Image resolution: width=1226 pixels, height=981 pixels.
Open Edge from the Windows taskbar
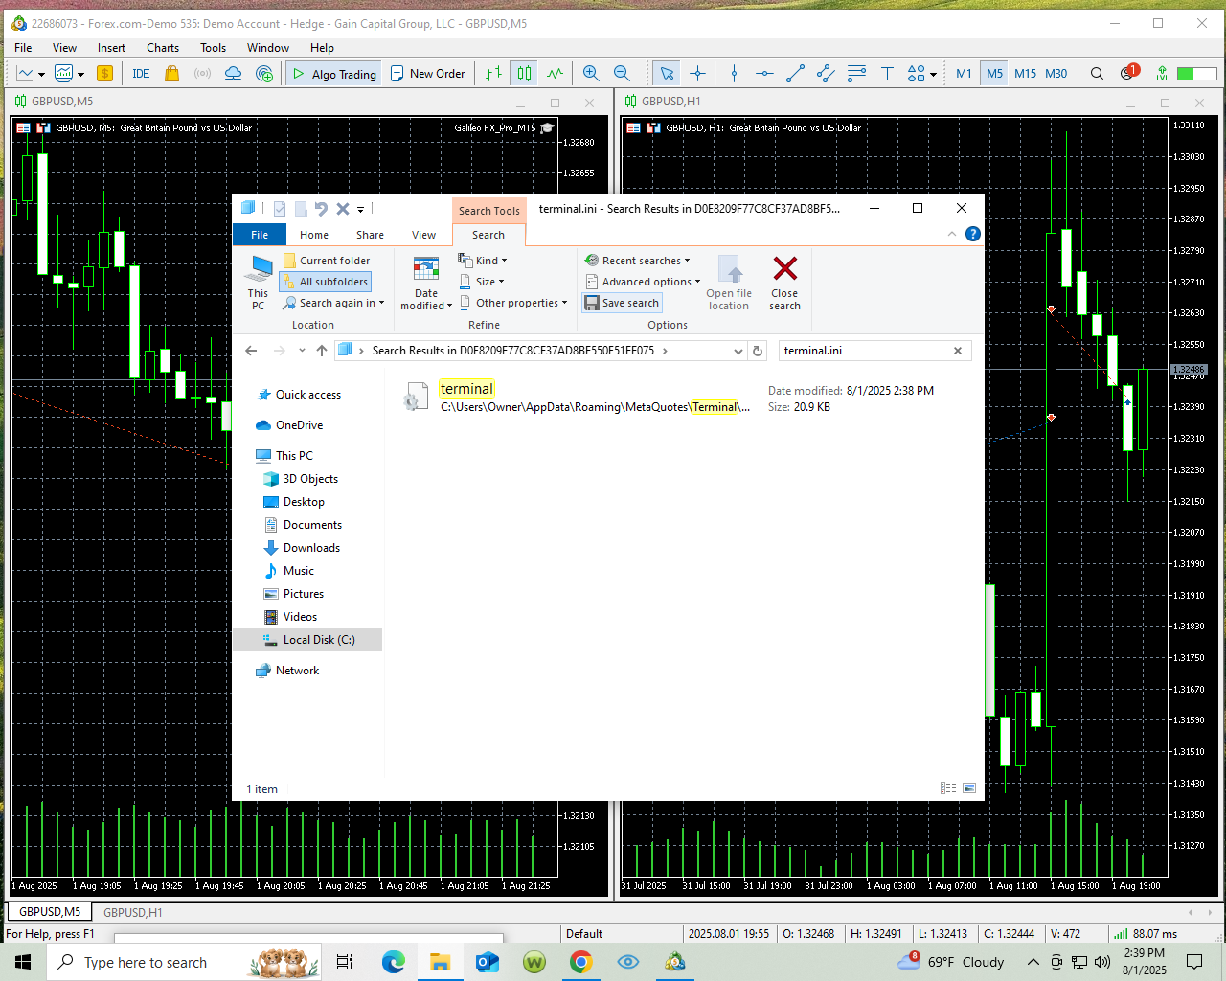(x=394, y=962)
